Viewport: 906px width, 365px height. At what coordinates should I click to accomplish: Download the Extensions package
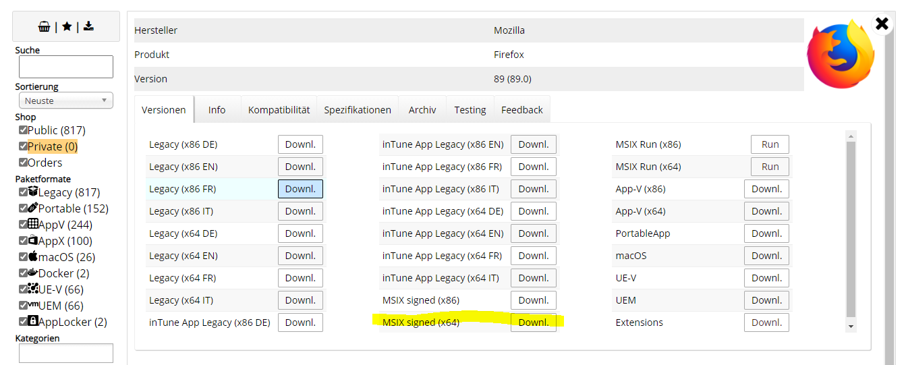point(766,322)
